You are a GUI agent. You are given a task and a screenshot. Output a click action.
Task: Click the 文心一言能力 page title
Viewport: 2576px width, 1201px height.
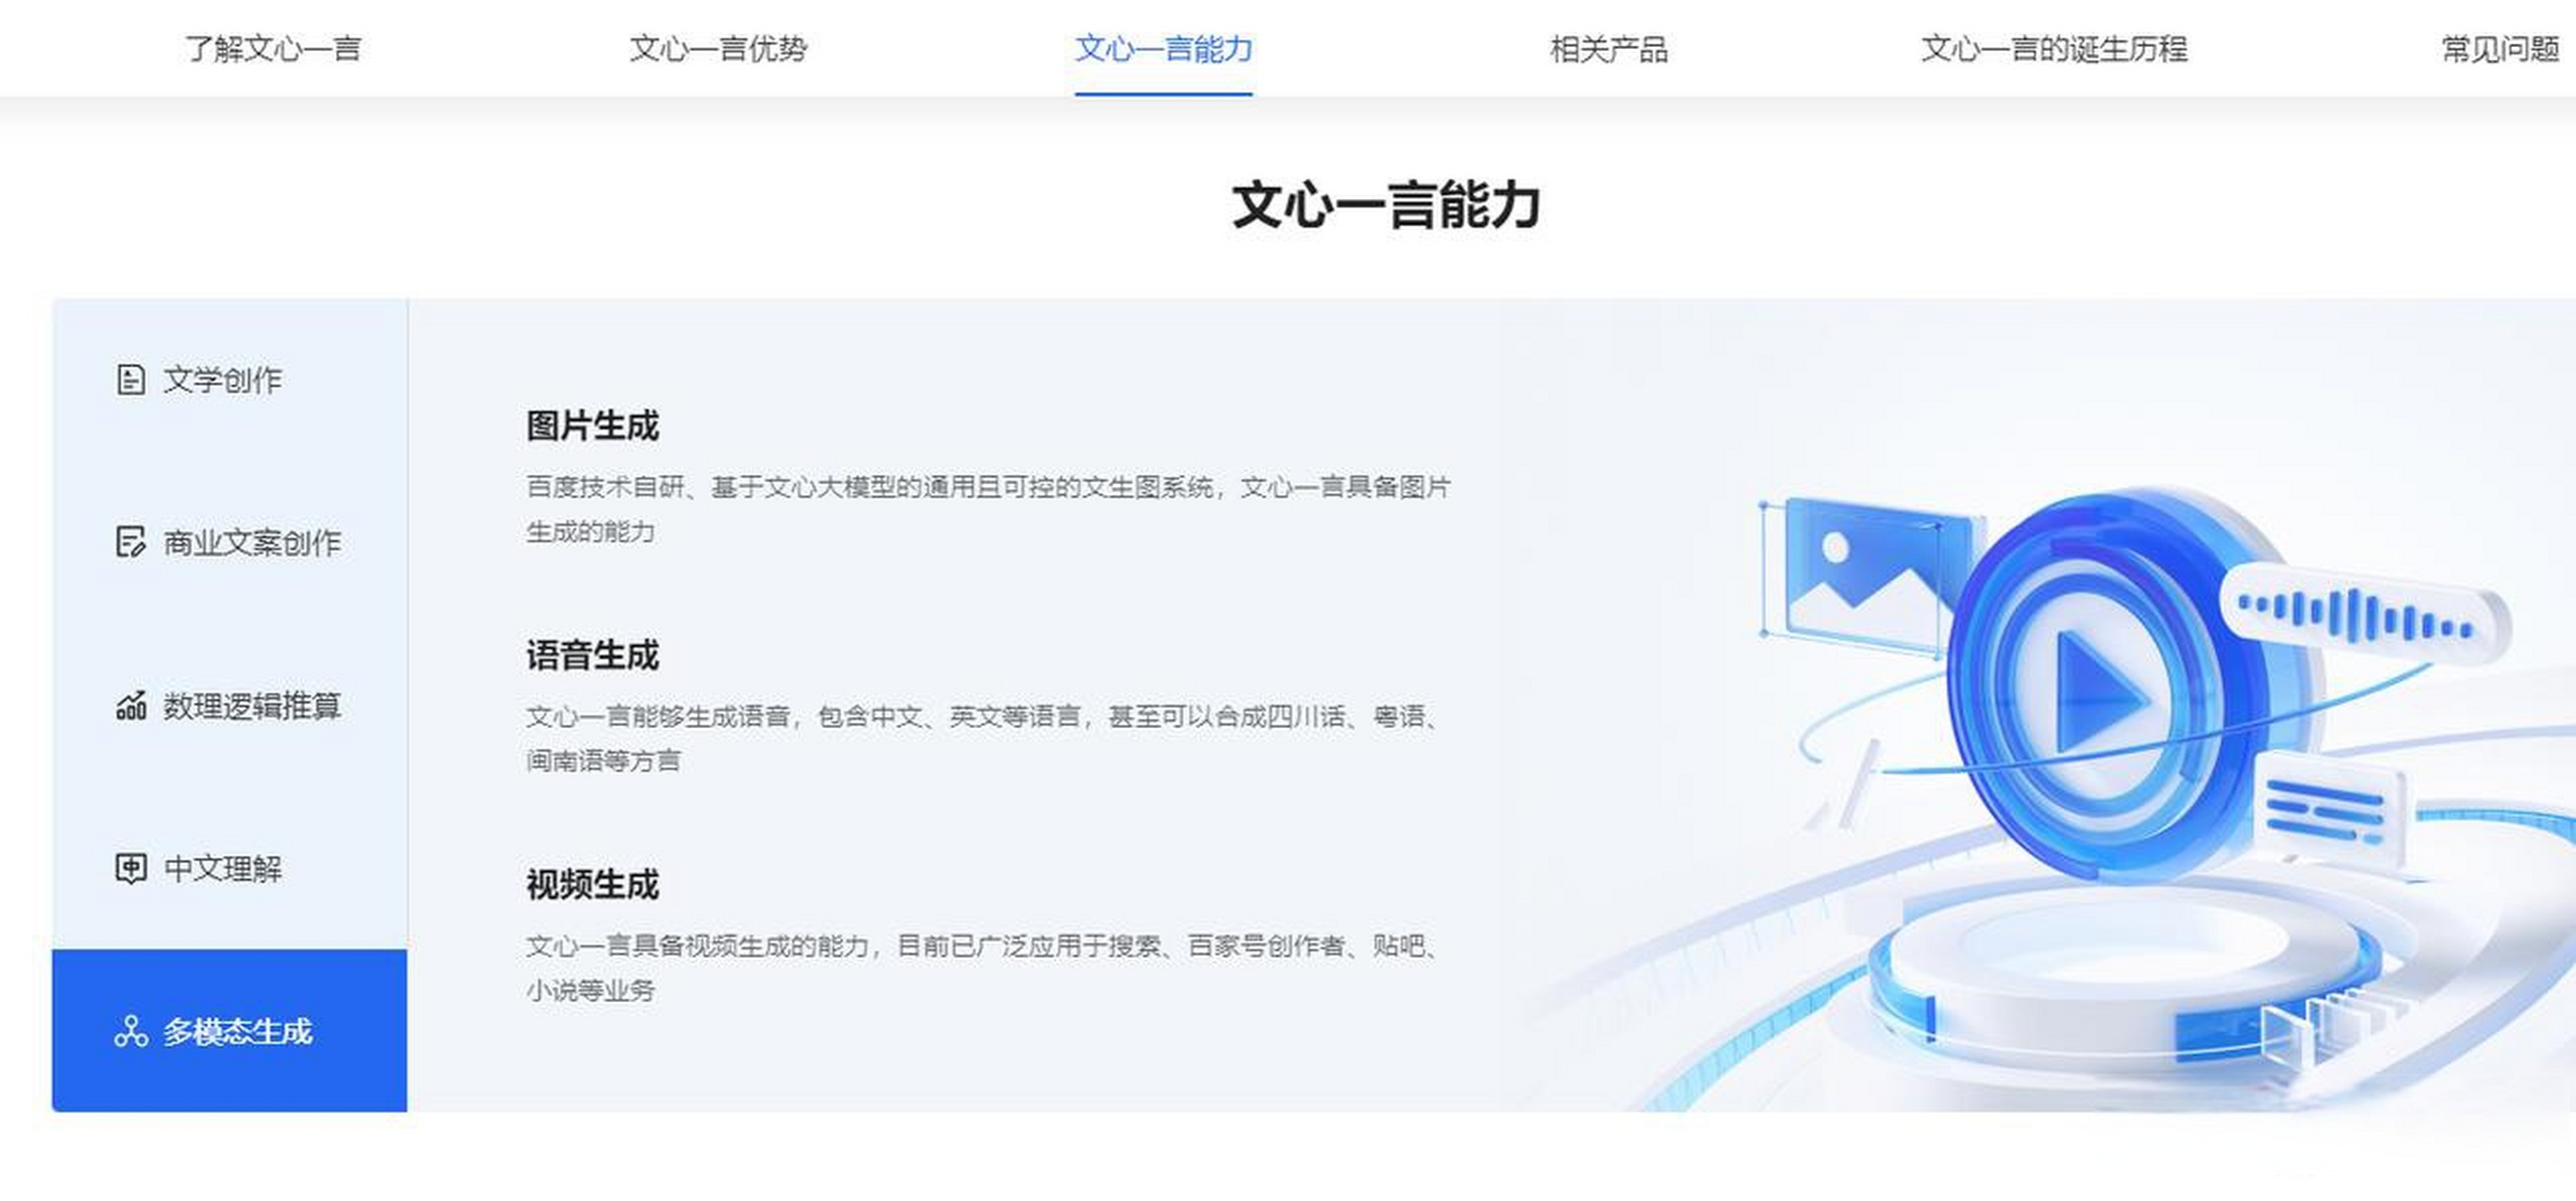pyautogui.click(x=1386, y=205)
